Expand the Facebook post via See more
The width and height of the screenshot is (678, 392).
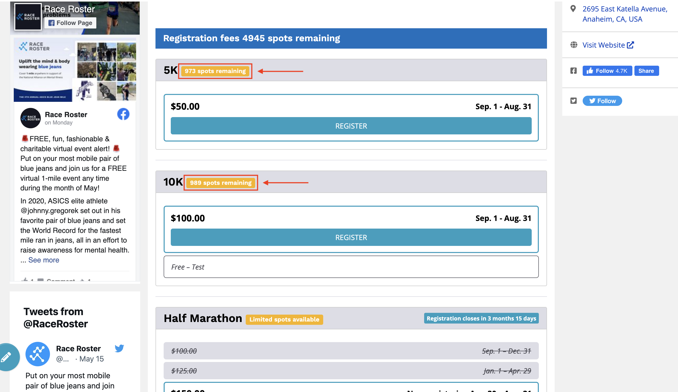point(44,260)
